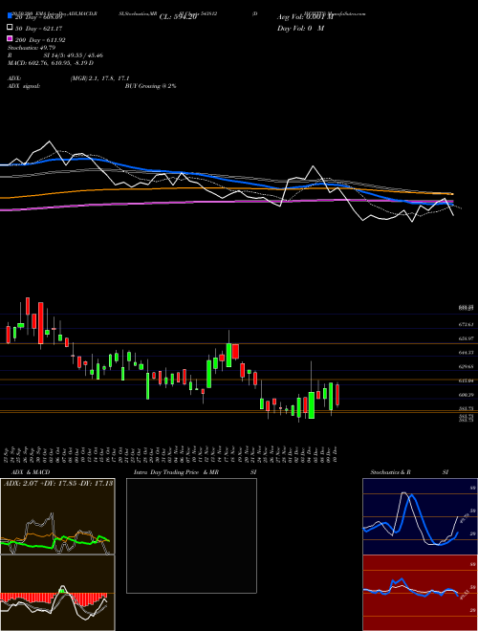The width and height of the screenshot is (478, 631).
Task: Open the empty Intra Day Trading Price panel
Action: [x=191, y=535]
